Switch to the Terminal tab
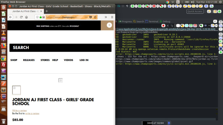 (x=152, y=21)
